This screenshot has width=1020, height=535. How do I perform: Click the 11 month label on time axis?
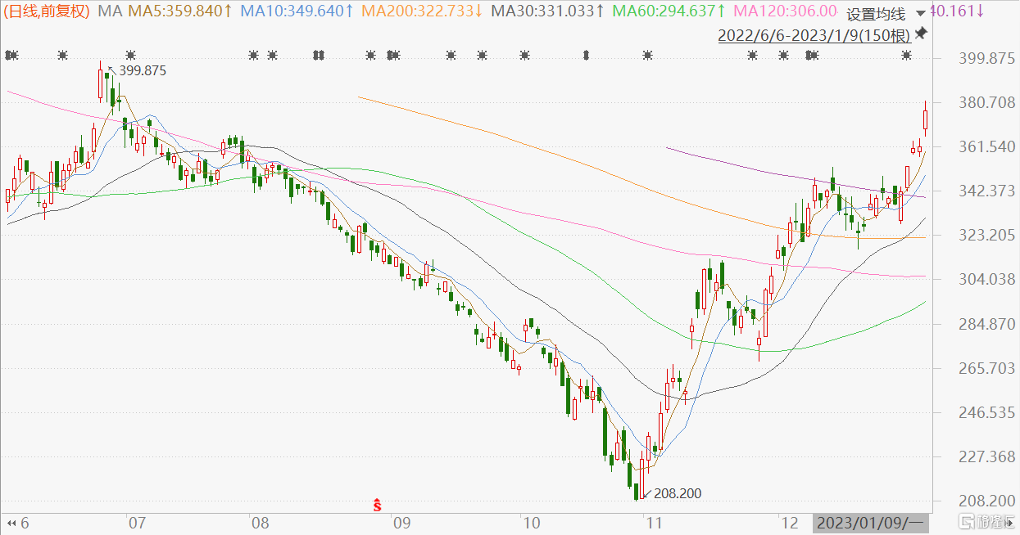tap(655, 523)
